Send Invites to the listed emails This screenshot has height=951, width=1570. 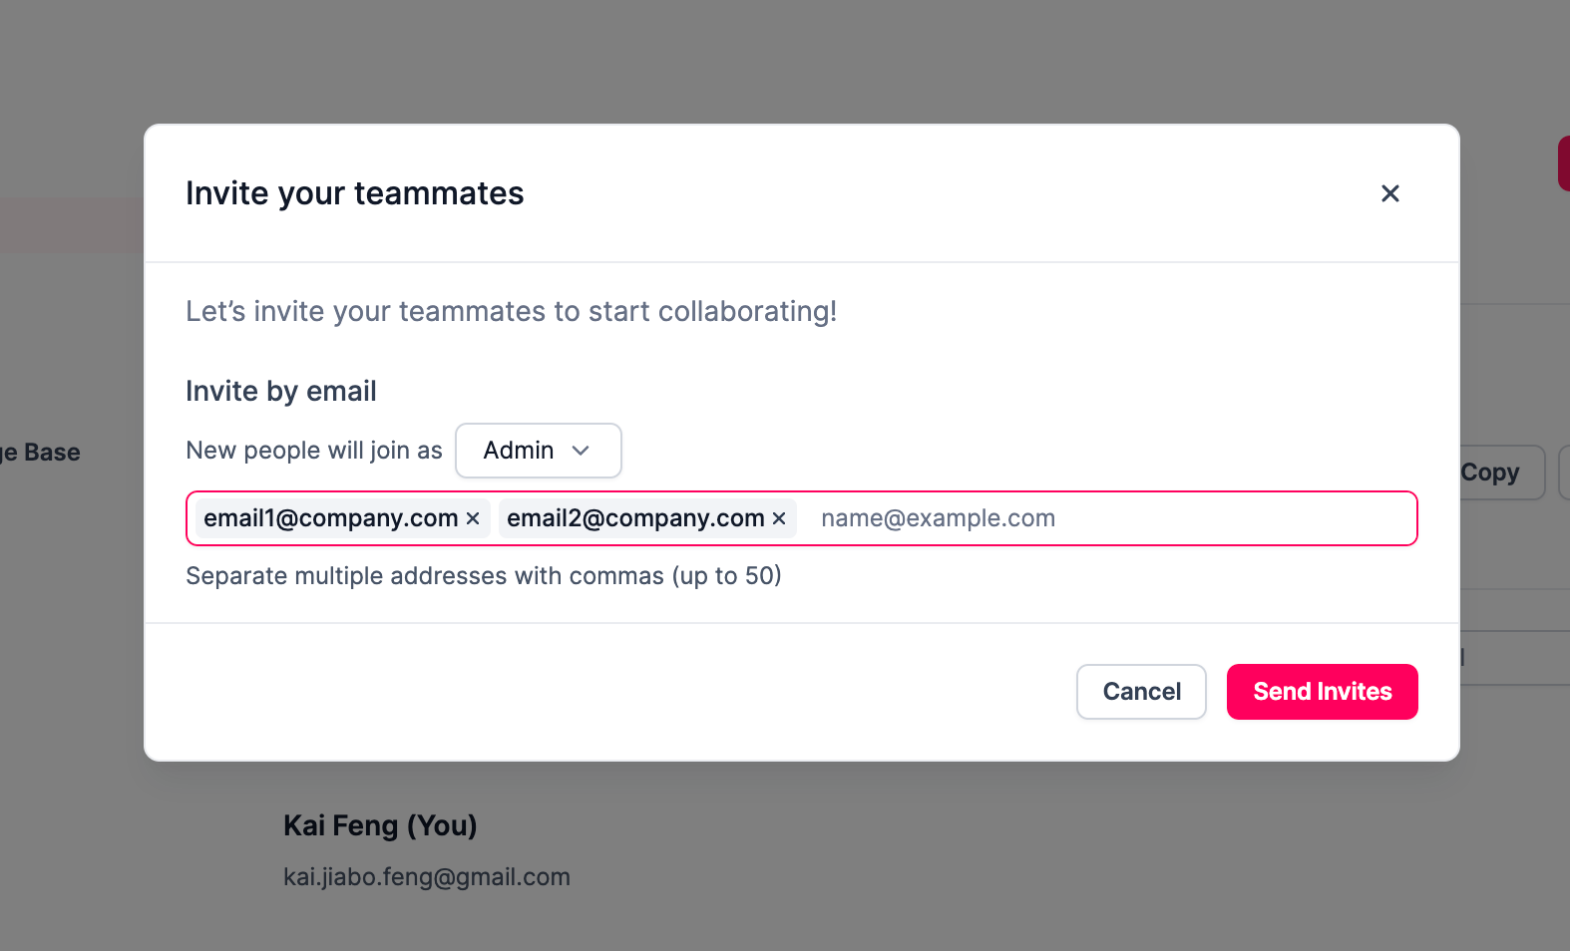tap(1322, 692)
